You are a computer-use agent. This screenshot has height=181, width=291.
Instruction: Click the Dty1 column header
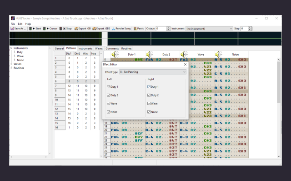point(69,53)
